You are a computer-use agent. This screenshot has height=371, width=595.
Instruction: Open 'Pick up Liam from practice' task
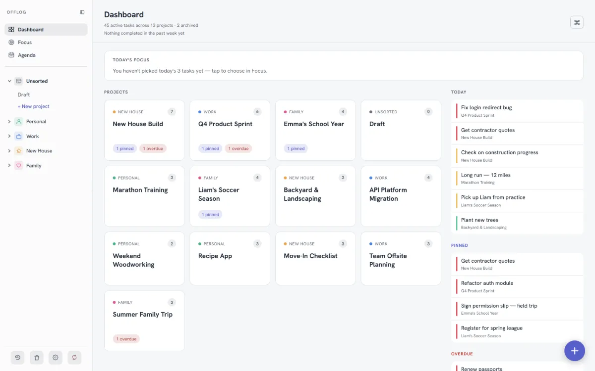click(x=517, y=201)
